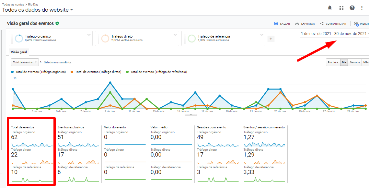This screenshot has width=369, height=188.
Task: Open the Todos os dados do website selector
Action: pyautogui.click(x=37, y=10)
